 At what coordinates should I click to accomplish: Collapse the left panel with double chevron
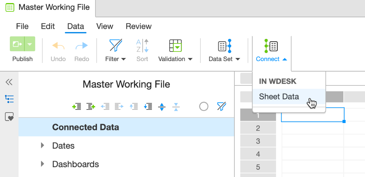(9, 82)
